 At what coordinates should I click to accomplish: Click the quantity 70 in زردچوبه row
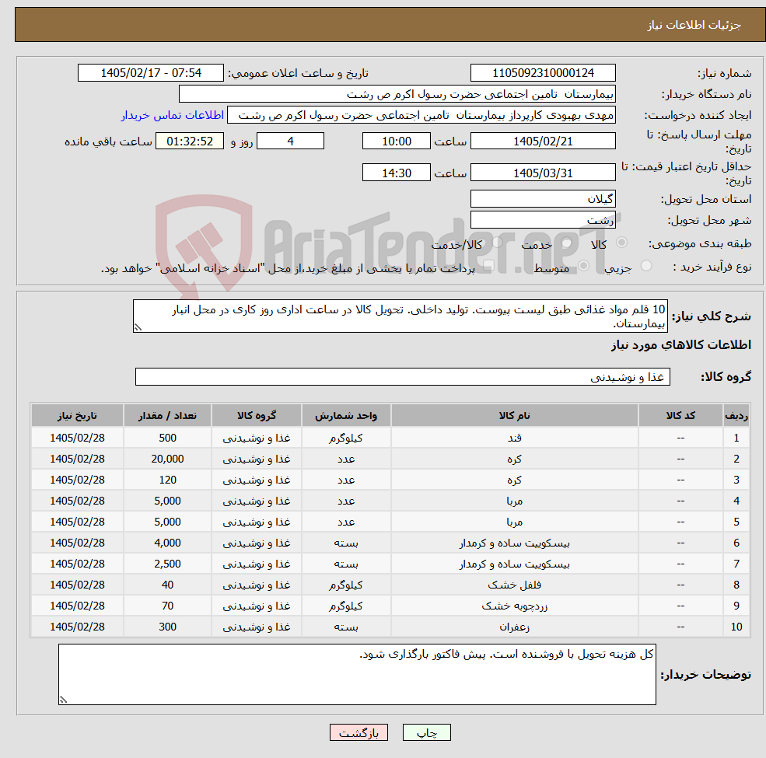(167, 606)
